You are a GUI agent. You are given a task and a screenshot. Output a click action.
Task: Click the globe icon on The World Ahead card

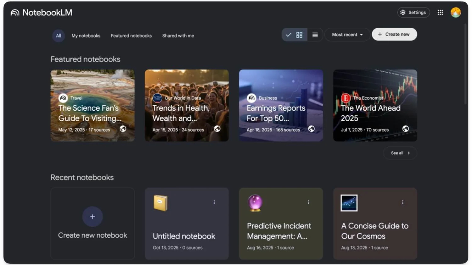(406, 129)
